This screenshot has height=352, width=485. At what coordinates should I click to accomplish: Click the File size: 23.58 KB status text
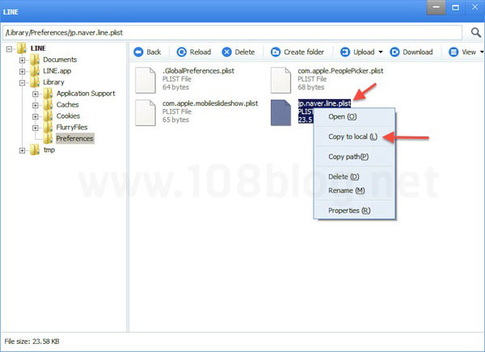tap(32, 342)
